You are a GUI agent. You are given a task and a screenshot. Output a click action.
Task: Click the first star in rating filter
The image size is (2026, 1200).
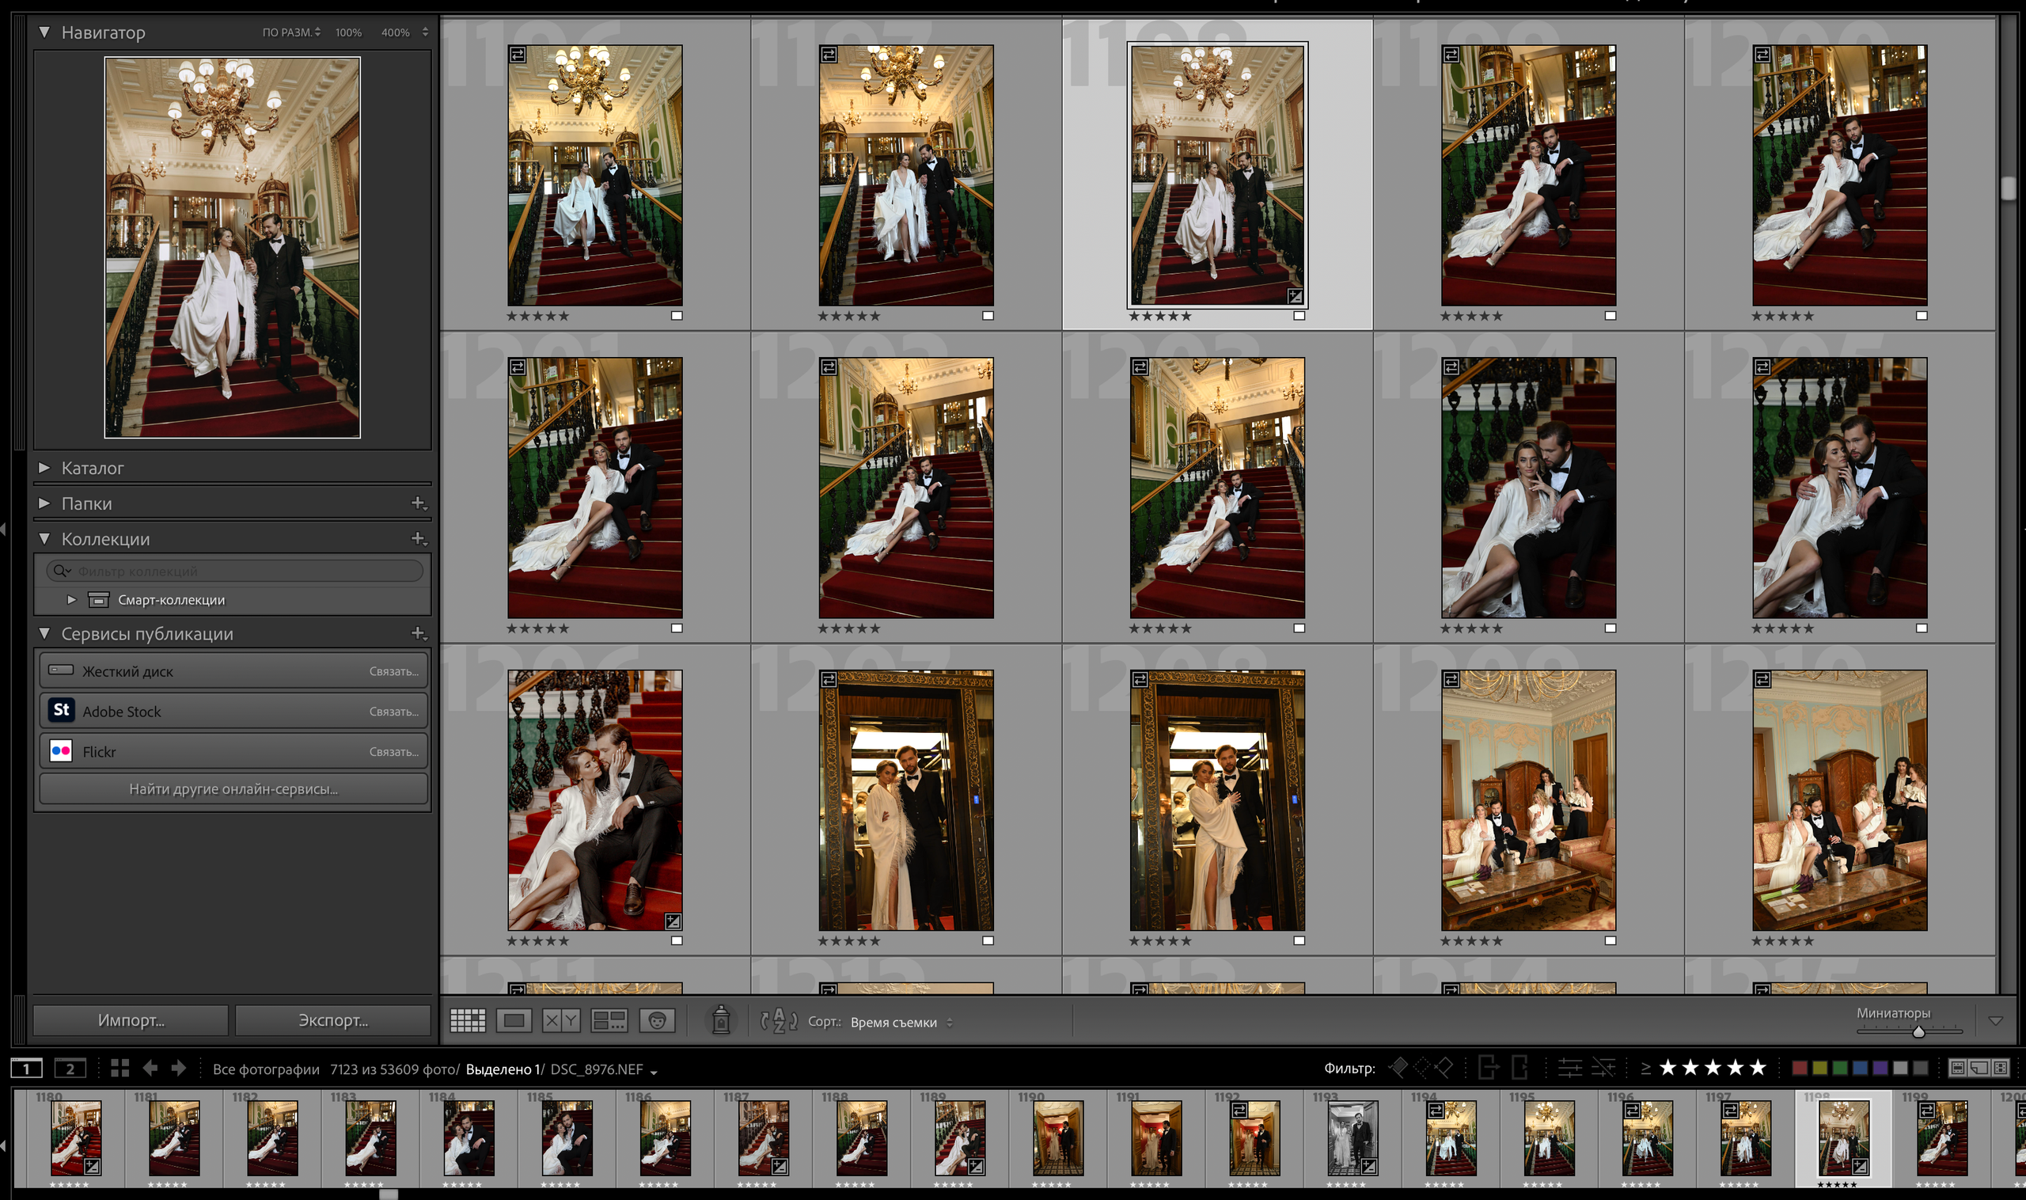click(x=1667, y=1068)
